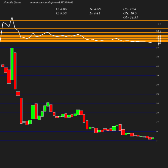Click the '47' indicator scale label

click(159, 24)
